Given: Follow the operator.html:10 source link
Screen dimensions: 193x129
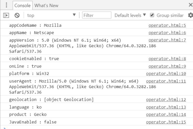Looking at the screenshot, I should tap(166, 73).
